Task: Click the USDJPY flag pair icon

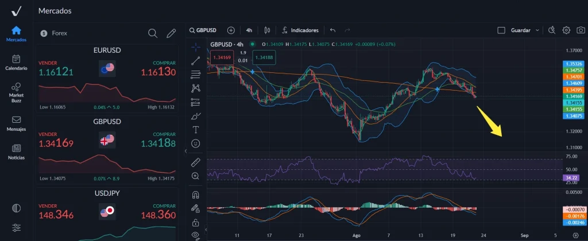Action: (x=107, y=212)
